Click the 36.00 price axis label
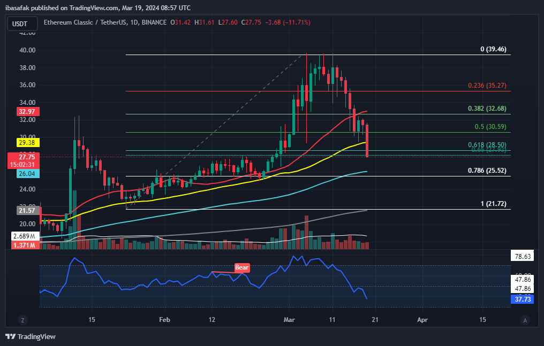The width and height of the screenshot is (544, 346). point(27,85)
